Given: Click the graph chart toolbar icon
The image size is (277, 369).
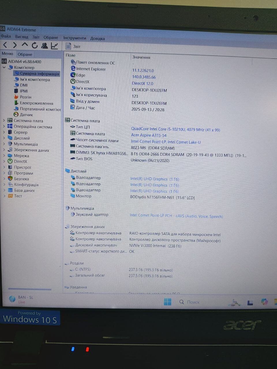Looking at the screenshot, I should coord(54,46).
